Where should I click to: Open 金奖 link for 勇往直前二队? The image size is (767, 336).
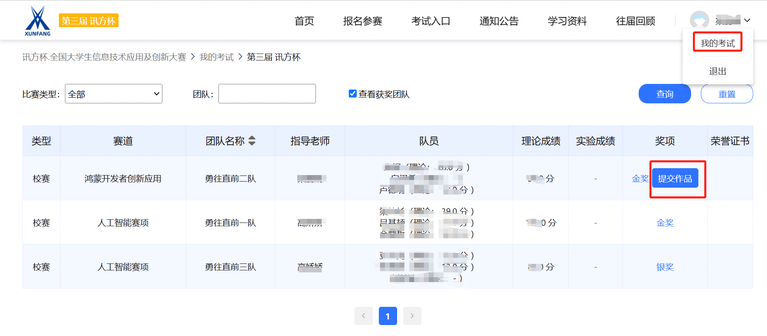(x=640, y=178)
